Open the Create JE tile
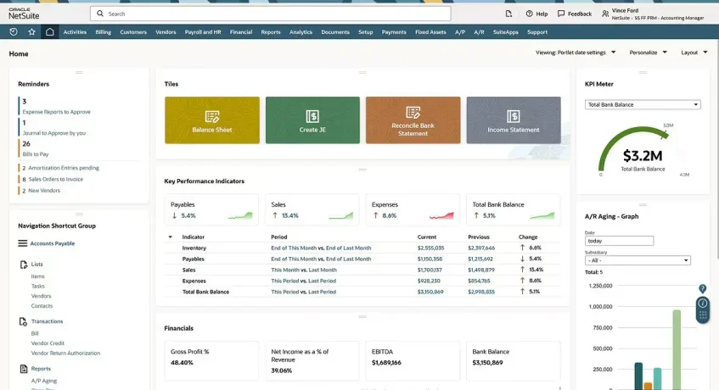The image size is (719, 390). 312,120
